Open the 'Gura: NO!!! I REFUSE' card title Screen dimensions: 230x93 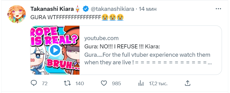coord(122,47)
